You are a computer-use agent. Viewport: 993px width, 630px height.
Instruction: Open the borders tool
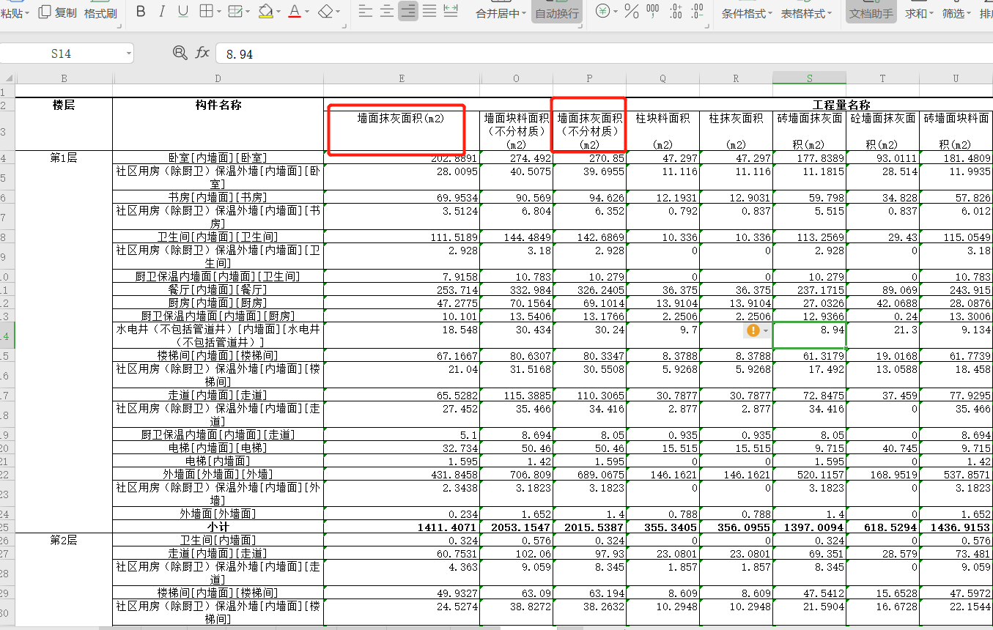click(x=206, y=12)
